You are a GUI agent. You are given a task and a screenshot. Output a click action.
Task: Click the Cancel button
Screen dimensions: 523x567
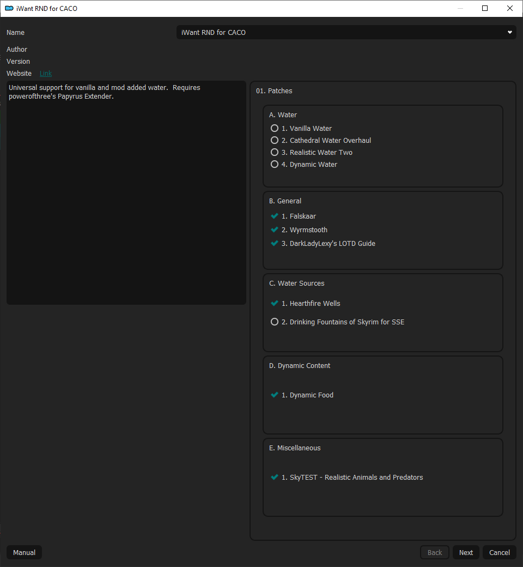(500, 552)
